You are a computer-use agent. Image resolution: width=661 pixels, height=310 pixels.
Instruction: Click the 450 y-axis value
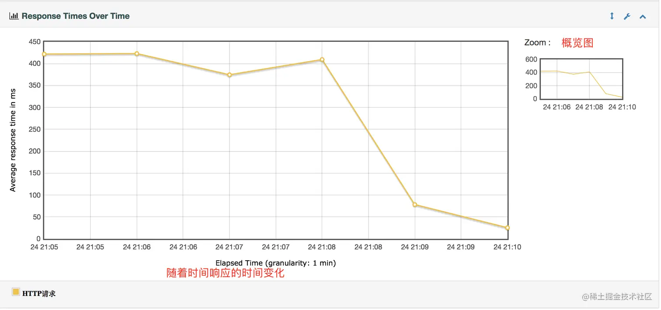[x=35, y=42]
